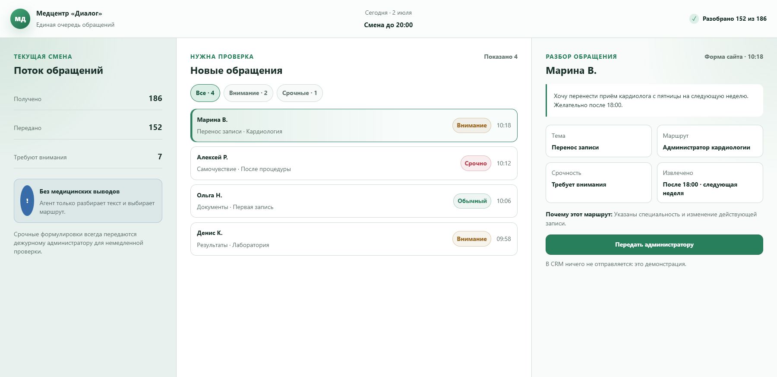777x377 pixels.
Task: Click the Срочно badge on Алексей Р.
Action: 476,163
